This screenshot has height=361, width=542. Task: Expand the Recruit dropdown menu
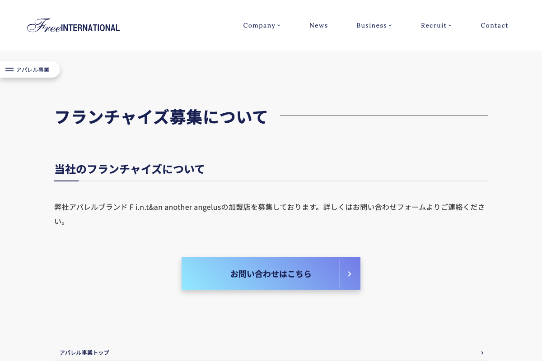(x=436, y=25)
